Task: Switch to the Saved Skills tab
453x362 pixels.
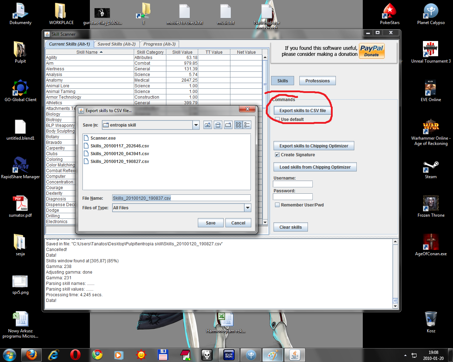Action: click(x=116, y=44)
